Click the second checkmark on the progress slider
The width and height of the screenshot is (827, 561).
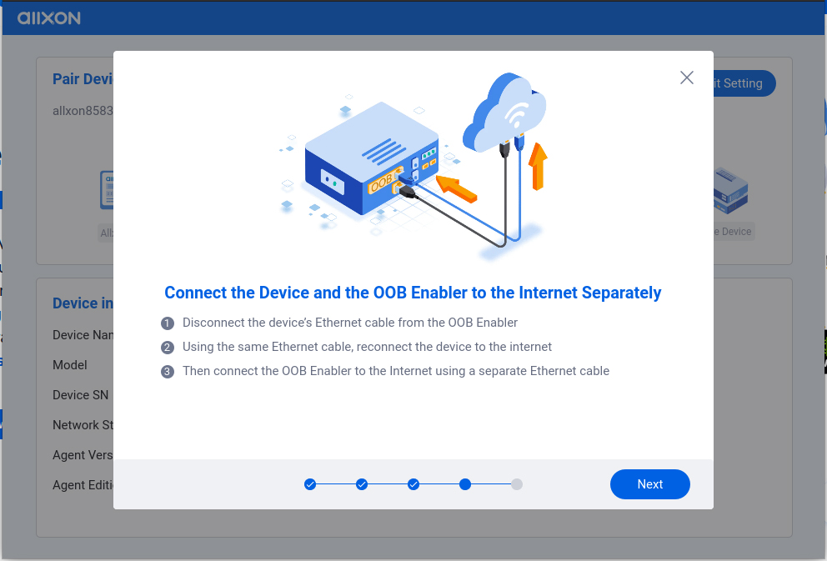click(x=362, y=483)
